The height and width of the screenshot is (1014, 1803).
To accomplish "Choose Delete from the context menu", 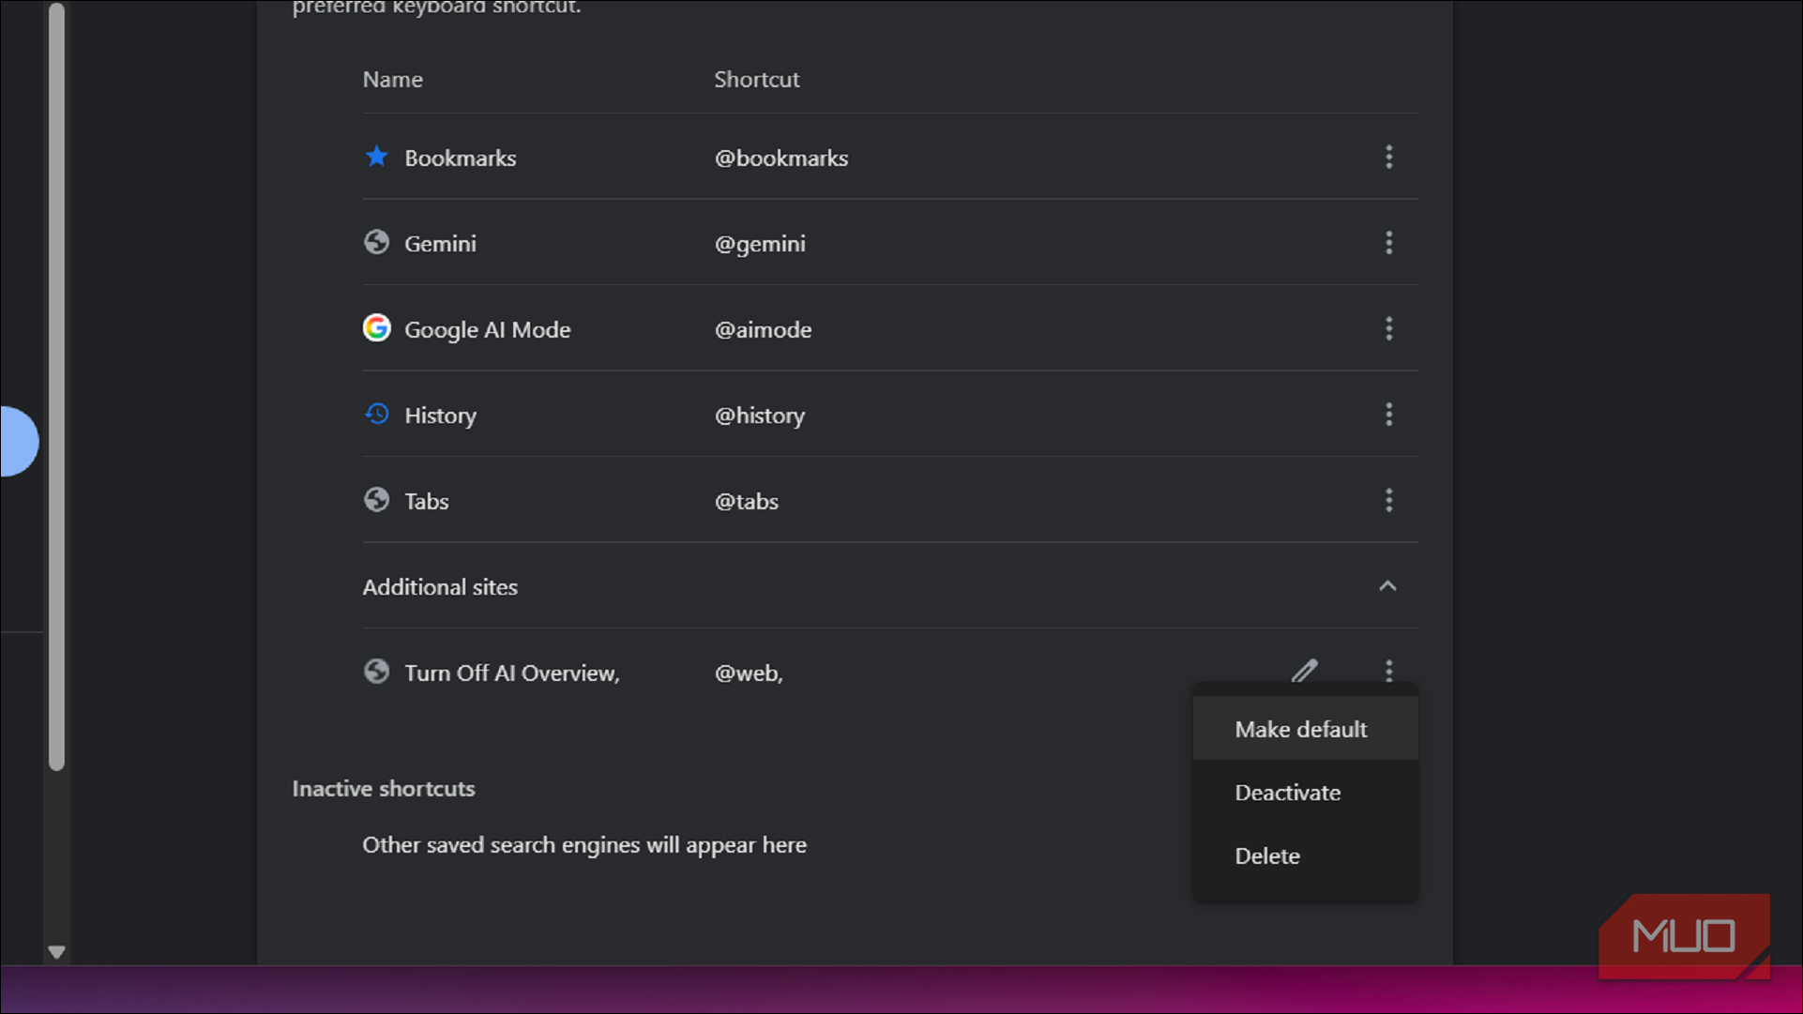I will 1305,855.
